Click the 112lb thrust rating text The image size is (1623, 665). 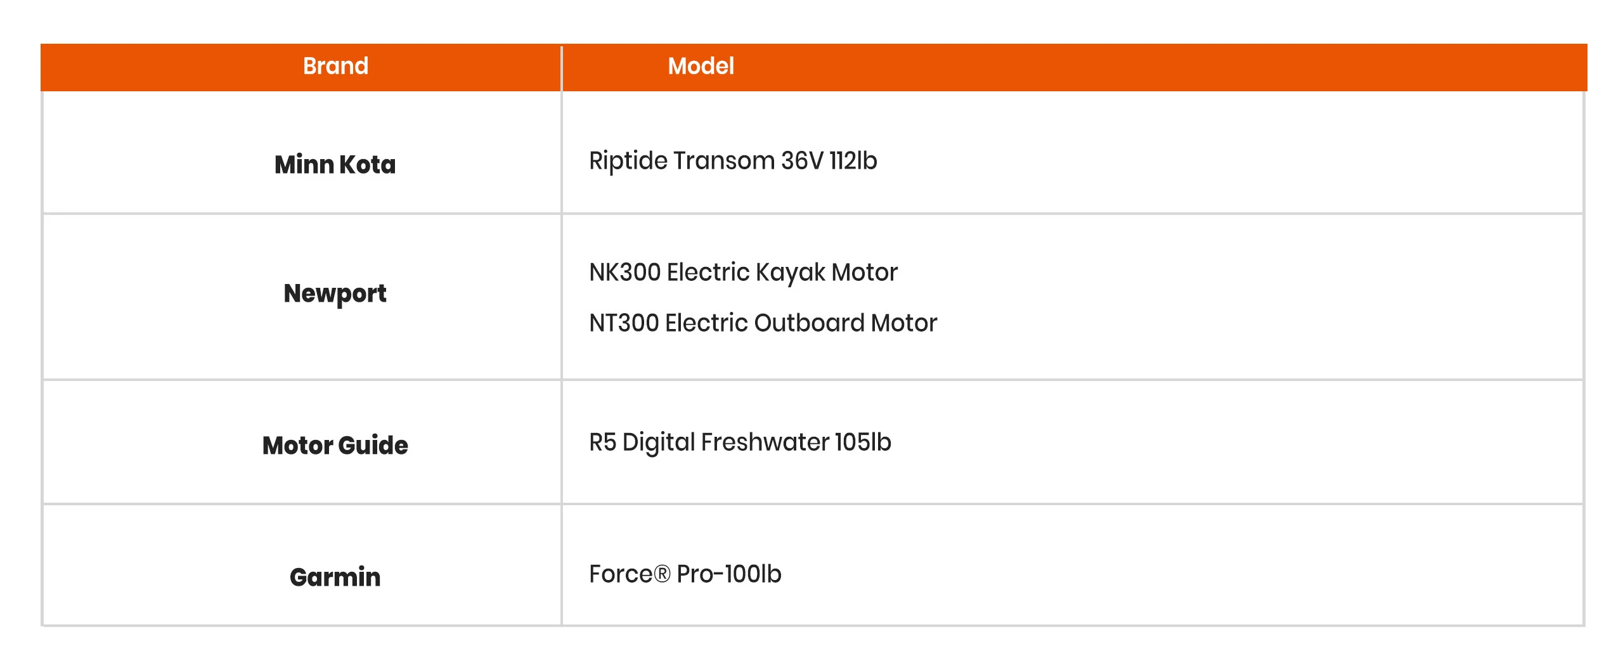tap(853, 161)
